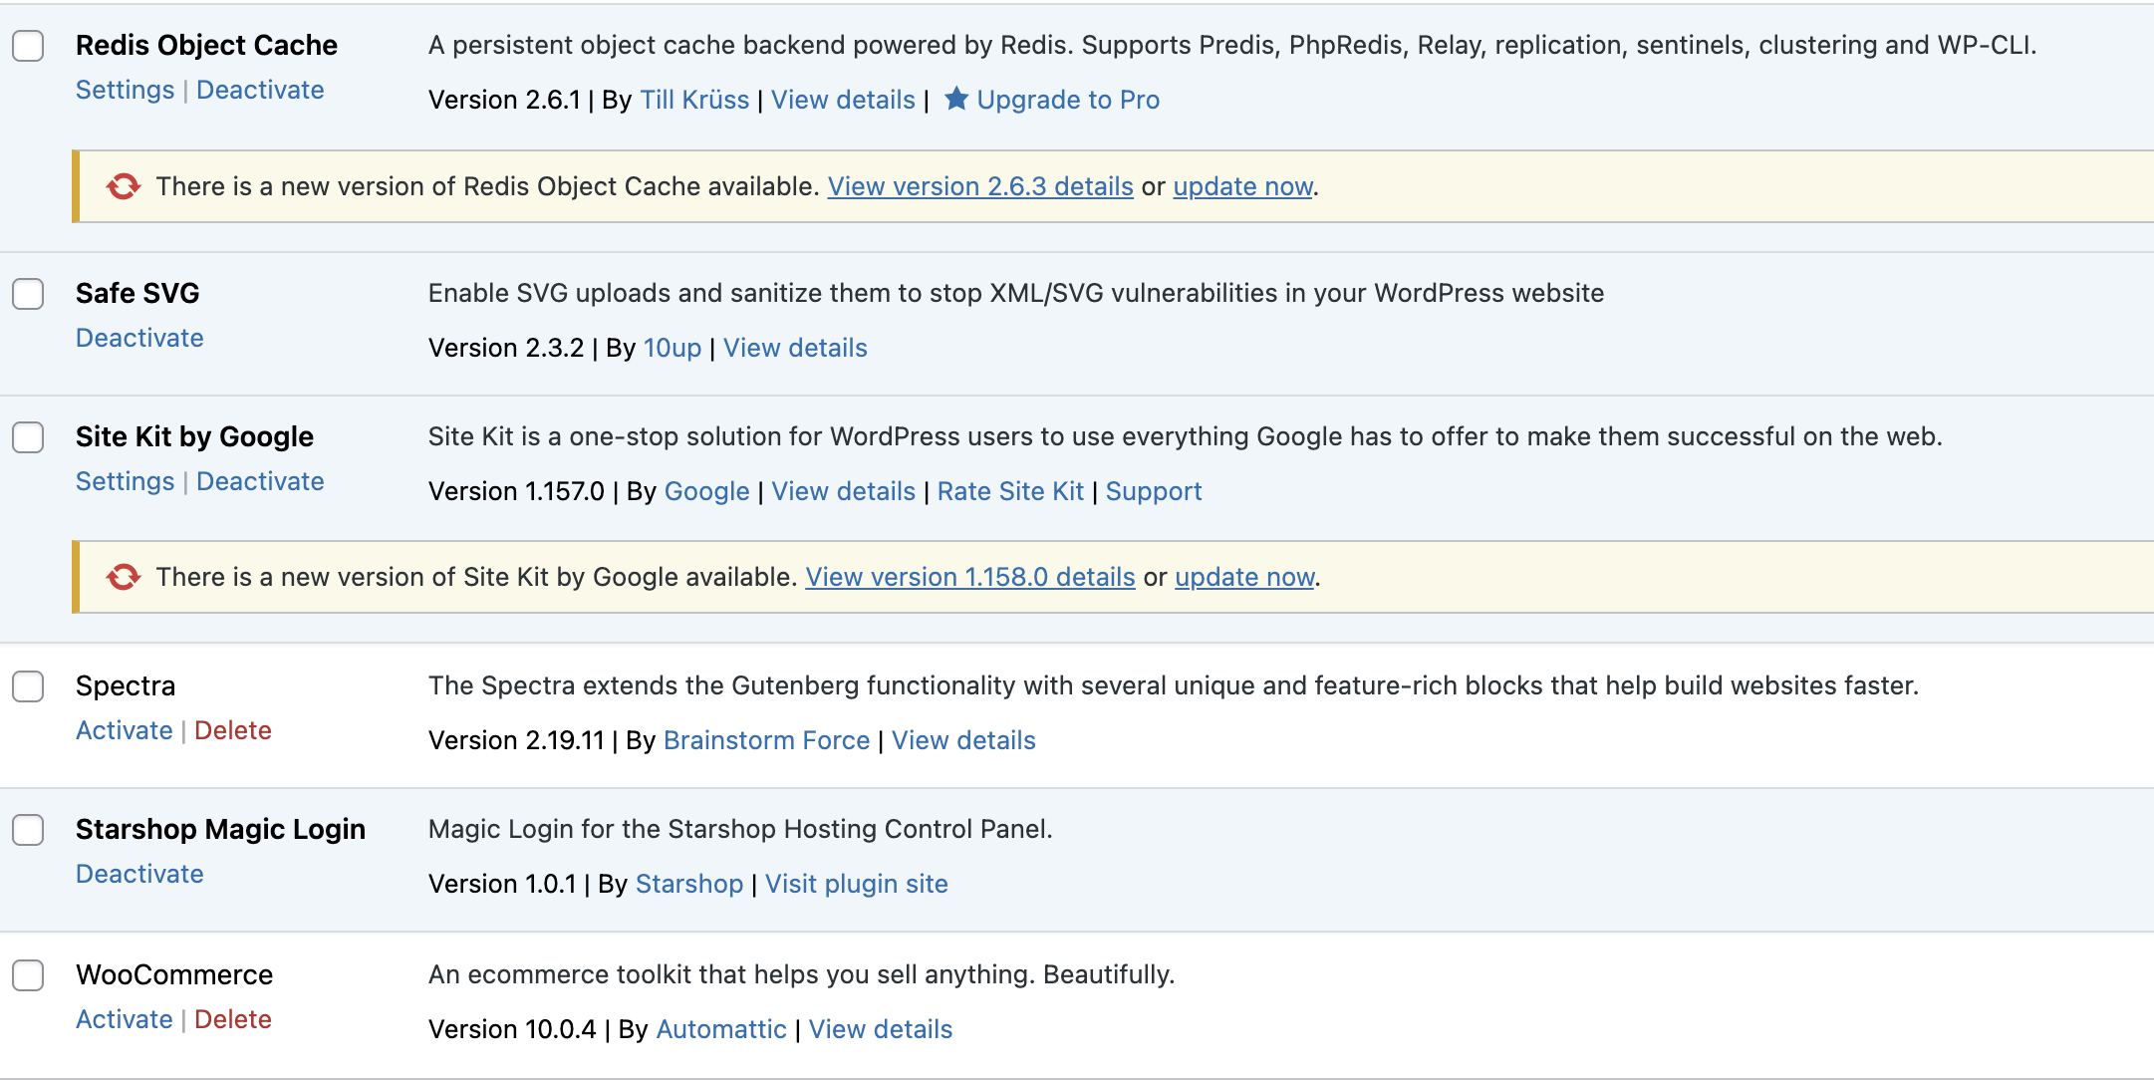Check the WooCommerce plugin checkbox

pyautogui.click(x=28, y=975)
